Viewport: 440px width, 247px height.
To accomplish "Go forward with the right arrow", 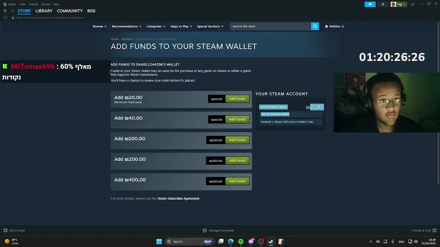I will pyautogui.click(x=12, y=11).
